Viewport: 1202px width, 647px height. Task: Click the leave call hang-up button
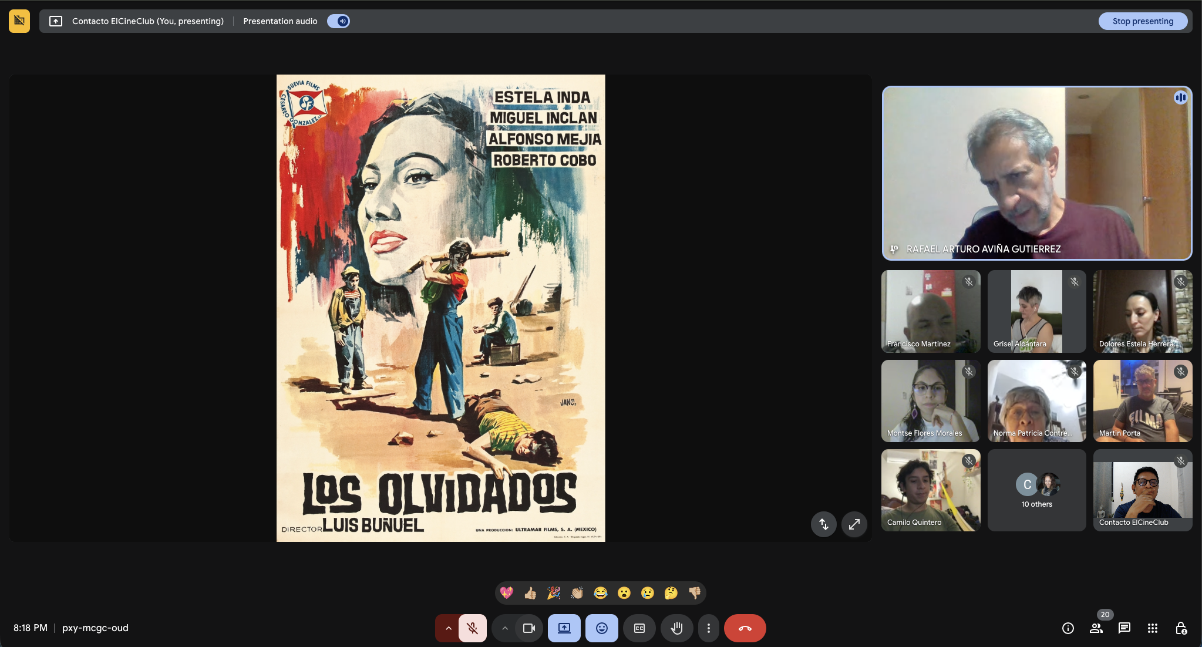point(745,628)
